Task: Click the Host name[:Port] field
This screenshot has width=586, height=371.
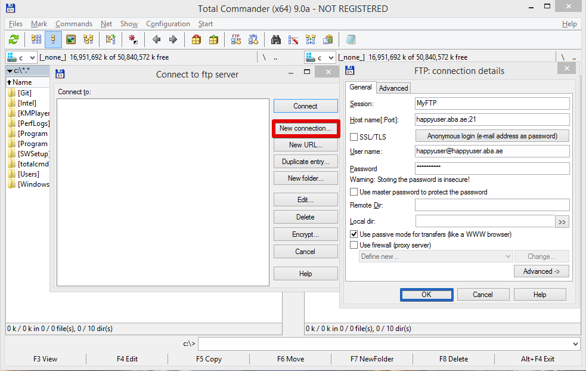Action: point(492,120)
